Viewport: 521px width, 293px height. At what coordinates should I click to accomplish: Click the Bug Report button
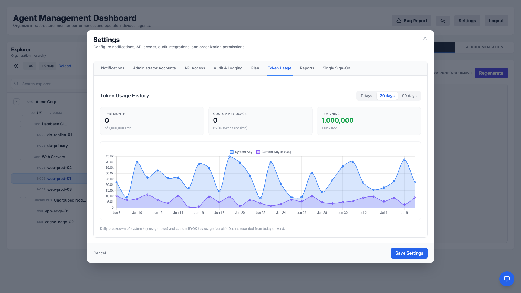pyautogui.click(x=412, y=21)
